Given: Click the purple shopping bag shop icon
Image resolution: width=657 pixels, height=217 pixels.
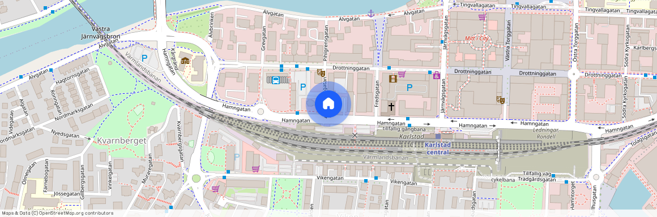Looking at the screenshot, I should (x=437, y=75).
